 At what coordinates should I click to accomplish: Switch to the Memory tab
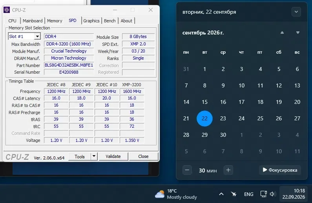click(55, 21)
